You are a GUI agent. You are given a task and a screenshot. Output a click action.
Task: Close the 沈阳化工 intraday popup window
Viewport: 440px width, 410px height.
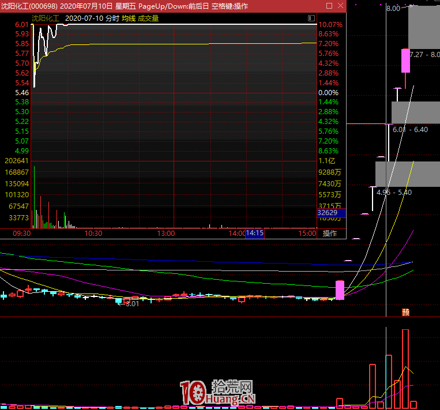pyautogui.click(x=340, y=6)
